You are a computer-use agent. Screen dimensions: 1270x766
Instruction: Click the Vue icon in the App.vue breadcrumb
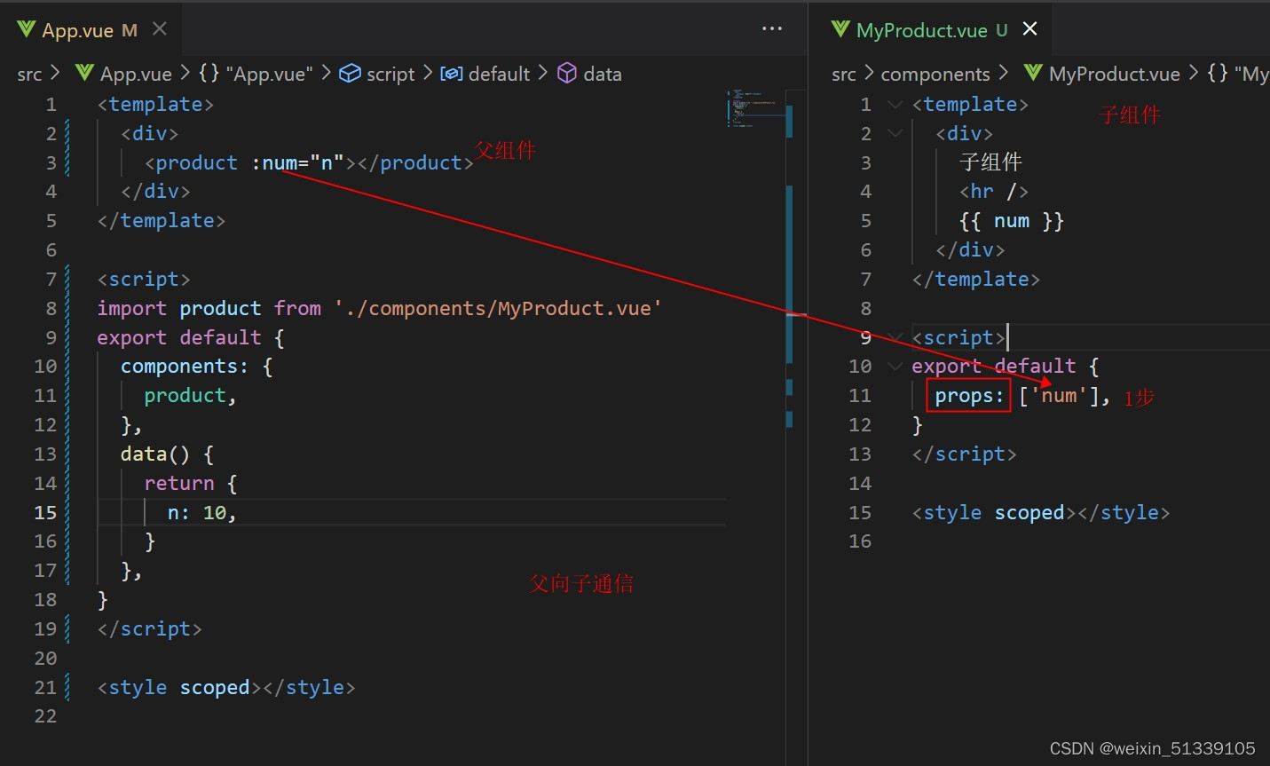[x=84, y=73]
